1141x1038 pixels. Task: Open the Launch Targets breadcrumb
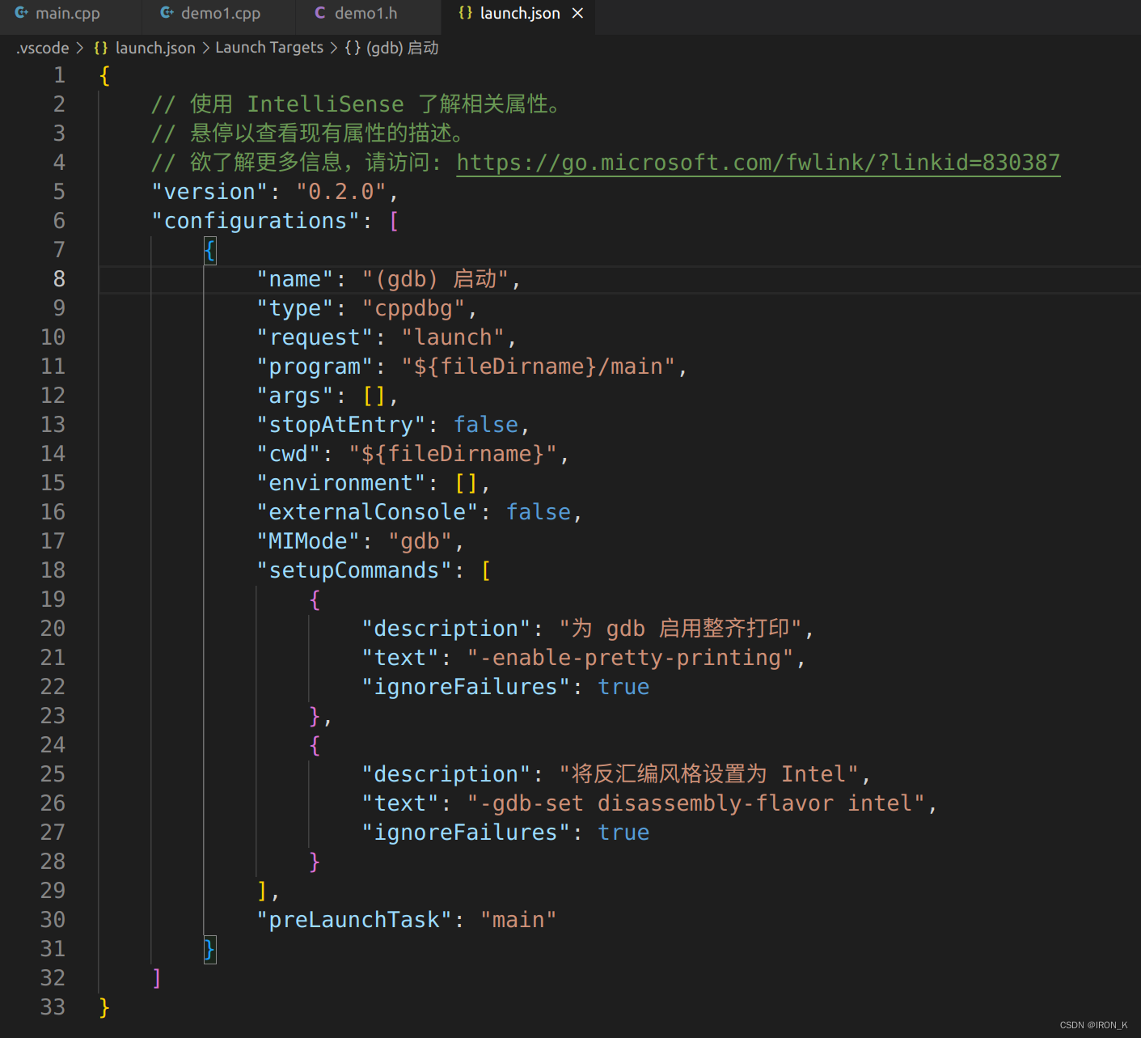pyautogui.click(x=269, y=48)
